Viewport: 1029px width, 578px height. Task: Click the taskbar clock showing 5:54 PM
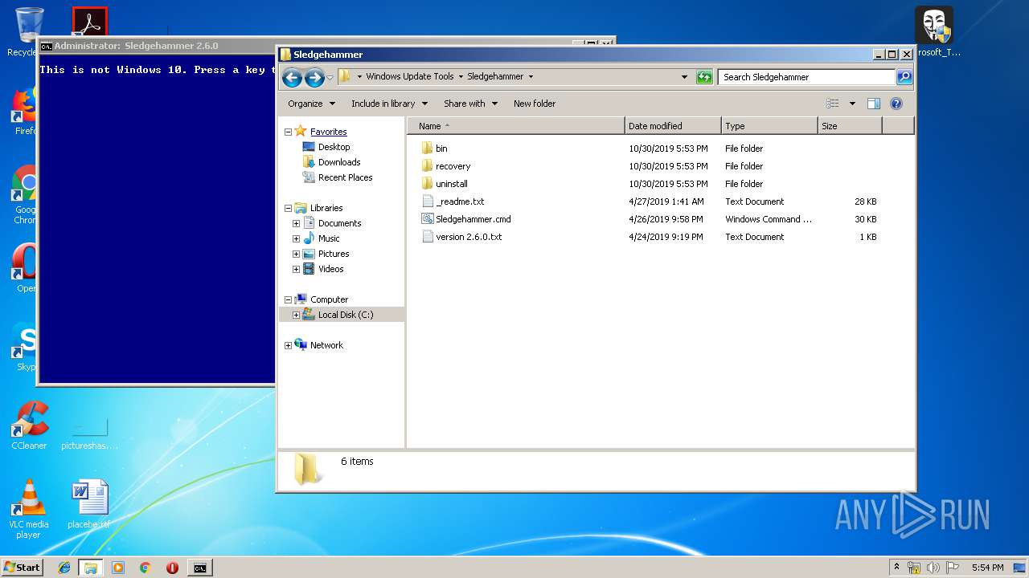coord(987,568)
